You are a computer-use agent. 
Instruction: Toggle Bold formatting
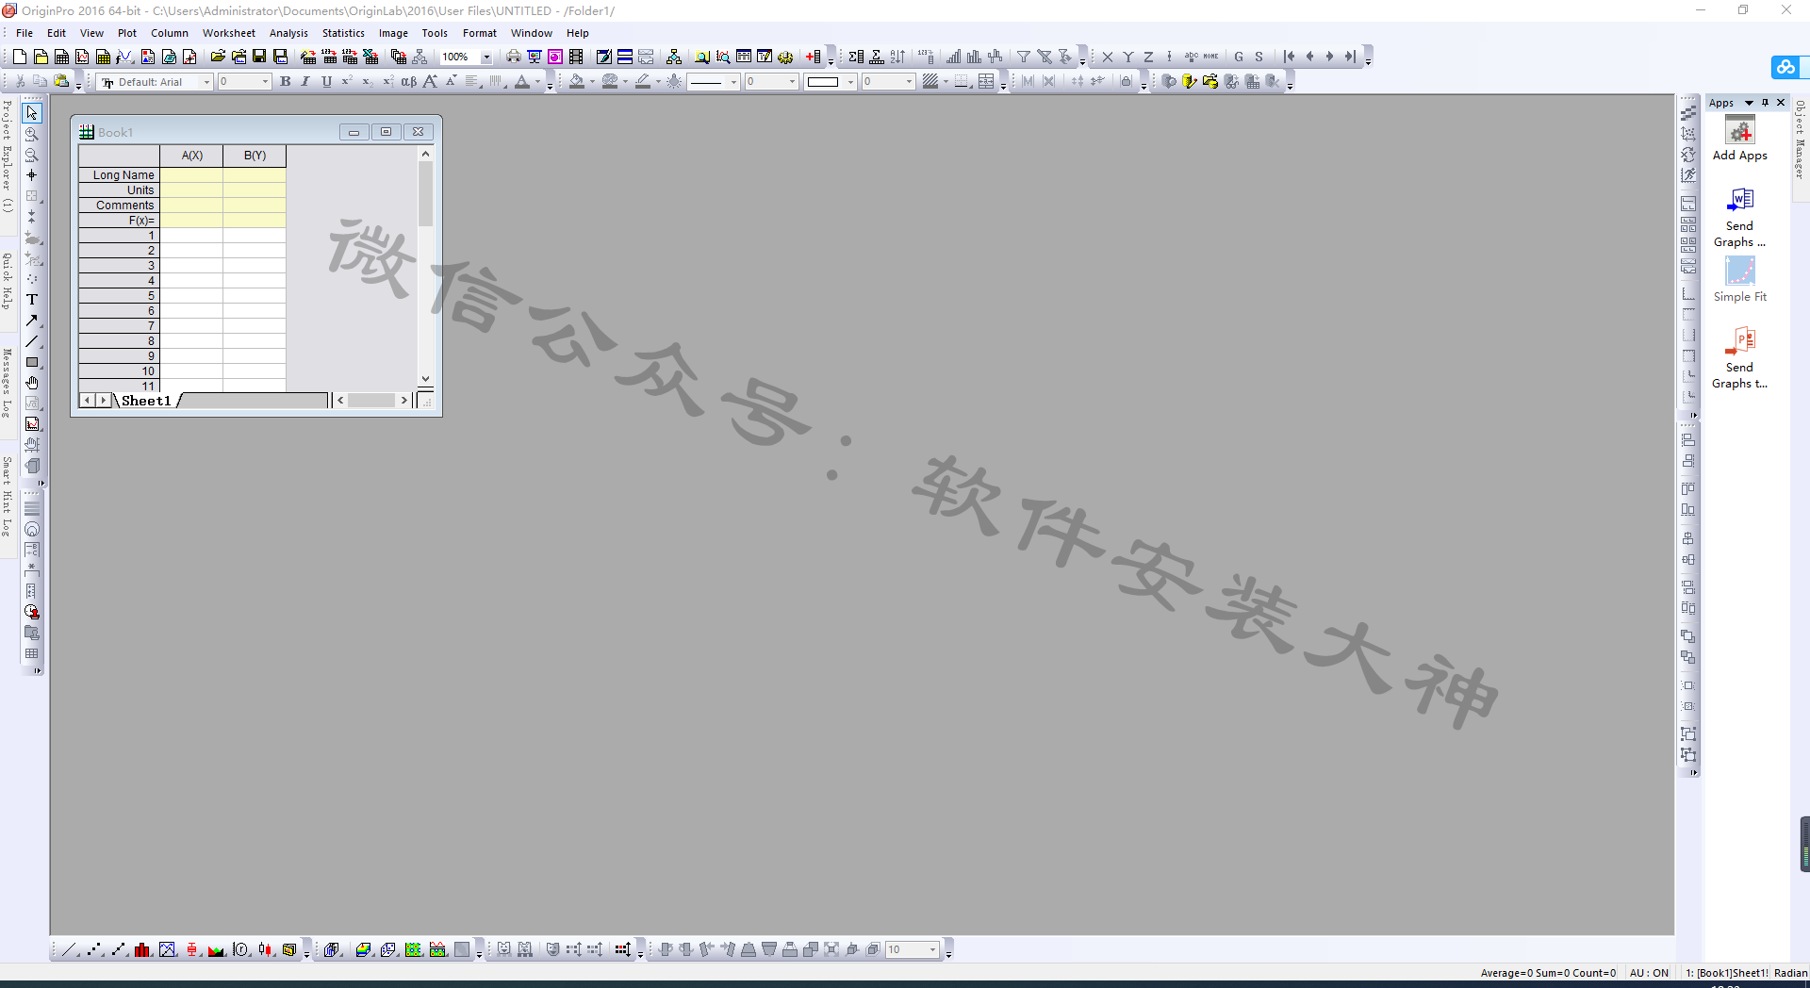tap(285, 82)
